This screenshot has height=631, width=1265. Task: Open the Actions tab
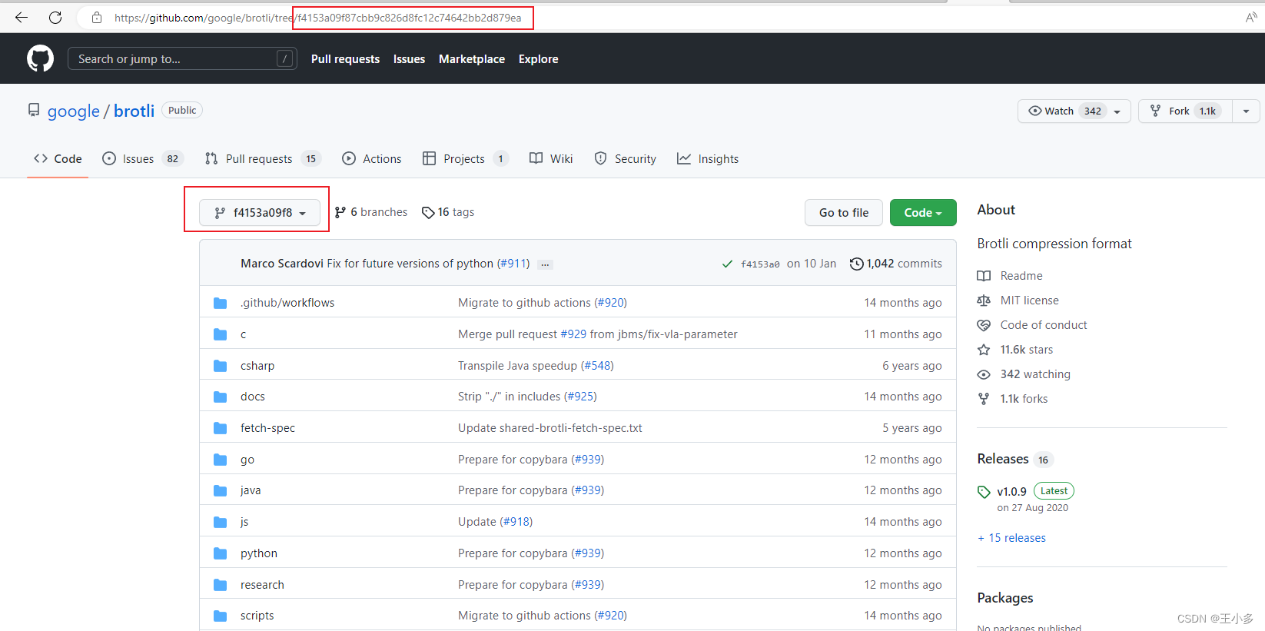coord(372,158)
